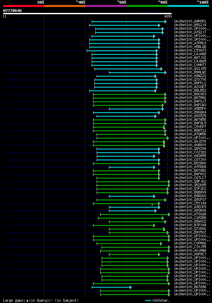
Task: Select the UniRef100_A2XUE7 label
Action: (190, 87)
